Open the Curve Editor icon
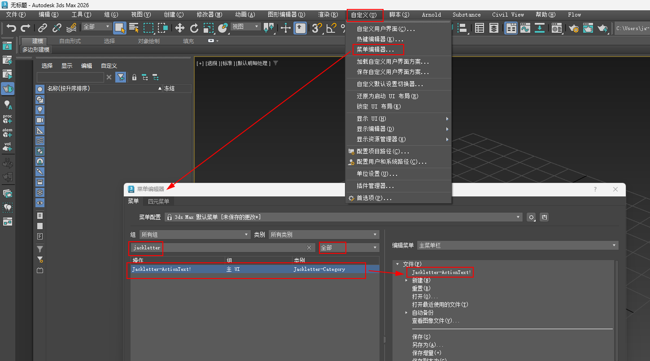 (x=525, y=28)
